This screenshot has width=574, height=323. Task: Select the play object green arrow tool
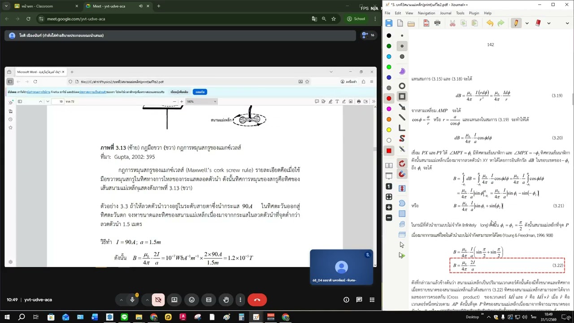pos(402,255)
